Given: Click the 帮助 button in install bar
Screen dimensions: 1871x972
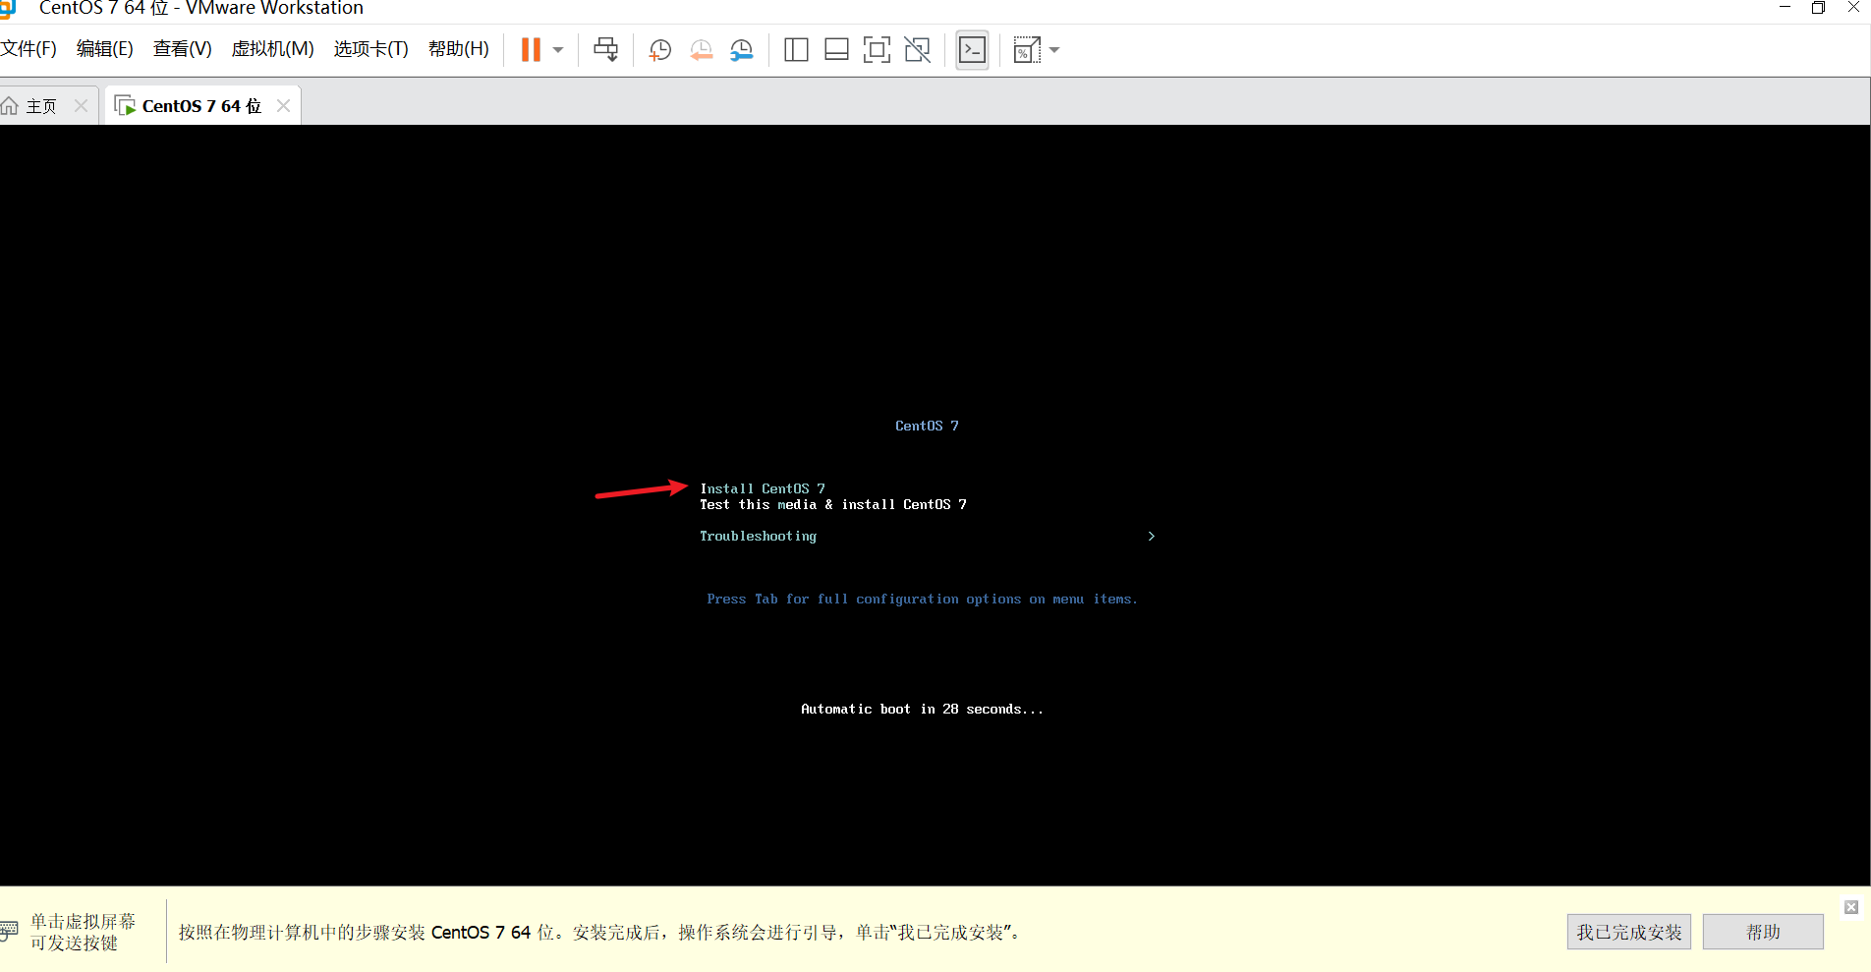Looking at the screenshot, I should [1763, 932].
